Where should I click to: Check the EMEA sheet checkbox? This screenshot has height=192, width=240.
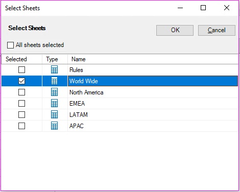pos(21,103)
